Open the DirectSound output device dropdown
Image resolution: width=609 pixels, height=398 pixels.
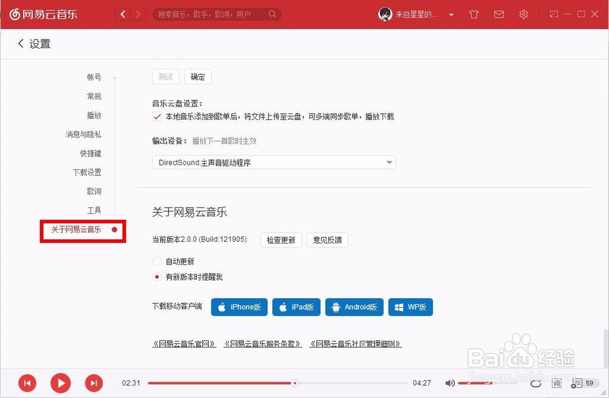pyautogui.click(x=274, y=162)
